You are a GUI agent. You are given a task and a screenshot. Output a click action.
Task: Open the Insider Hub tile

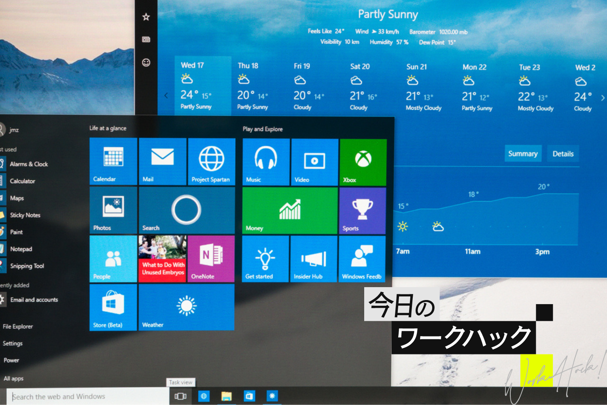[314, 259]
